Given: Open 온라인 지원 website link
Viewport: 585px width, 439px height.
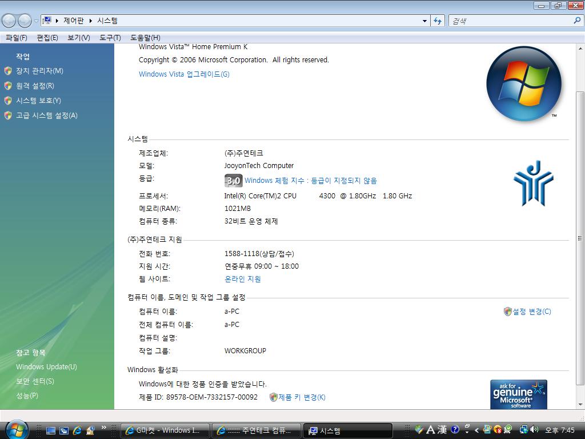Looking at the screenshot, I should (x=242, y=279).
